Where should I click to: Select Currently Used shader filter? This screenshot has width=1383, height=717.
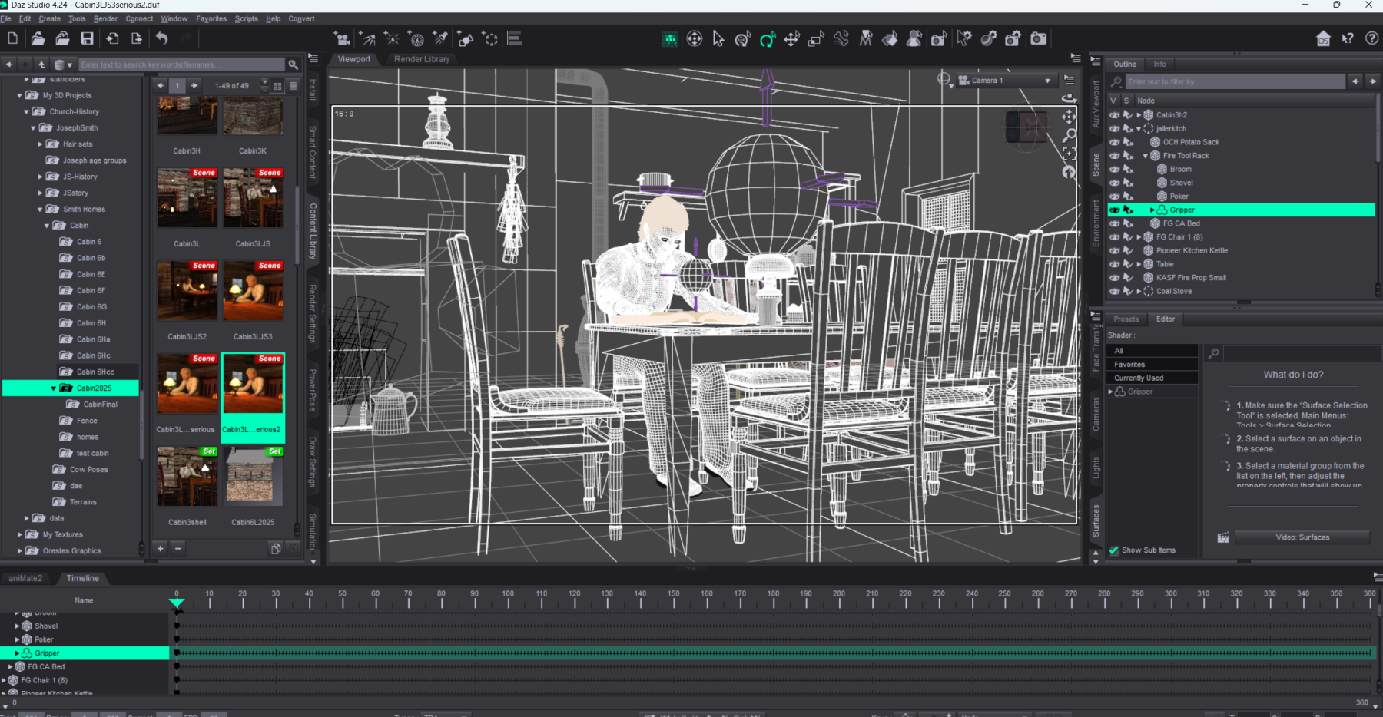(1139, 378)
